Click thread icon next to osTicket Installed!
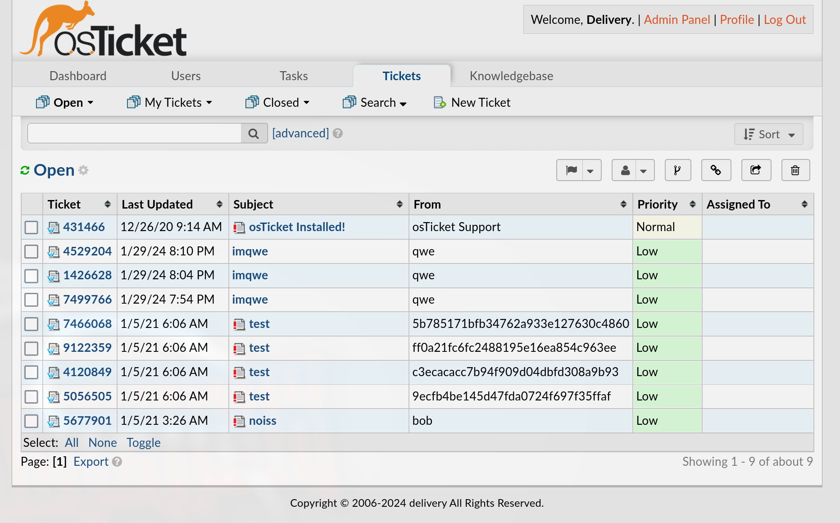The image size is (840, 523). [x=239, y=228]
